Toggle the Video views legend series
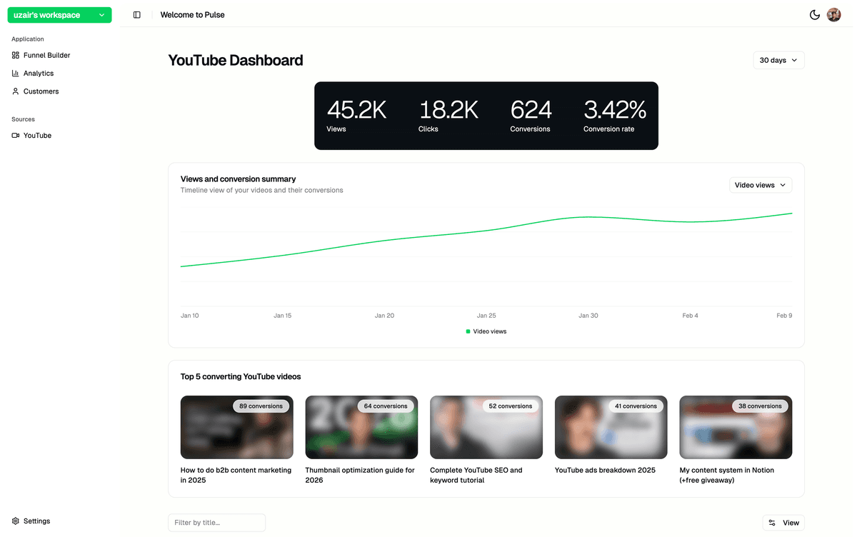Image resolution: width=857 pixels, height=537 pixels. (x=489, y=331)
